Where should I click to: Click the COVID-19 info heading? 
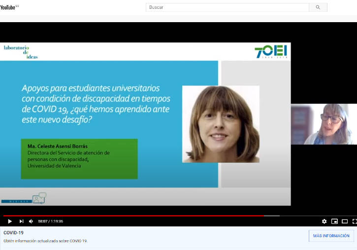(13, 233)
